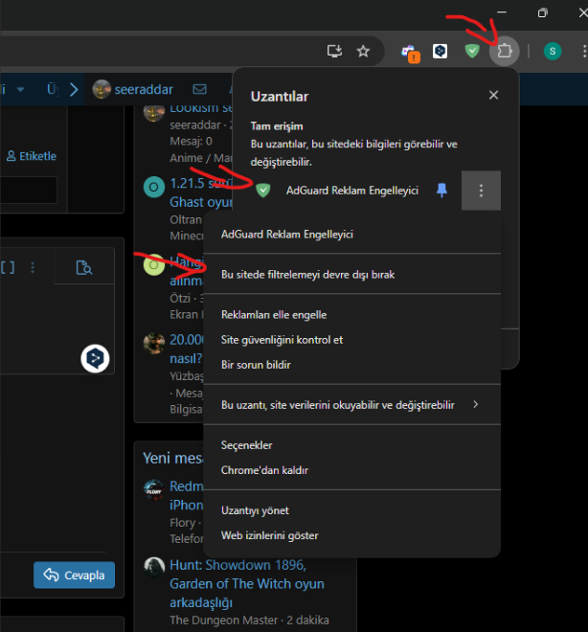This screenshot has height=632, width=588.
Task: Click AdGuard three-dot more actions button
Action: click(x=481, y=191)
